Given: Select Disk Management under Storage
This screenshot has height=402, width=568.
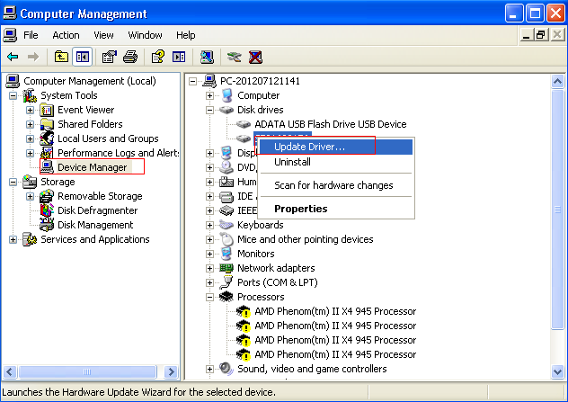Looking at the screenshot, I should tap(95, 225).
